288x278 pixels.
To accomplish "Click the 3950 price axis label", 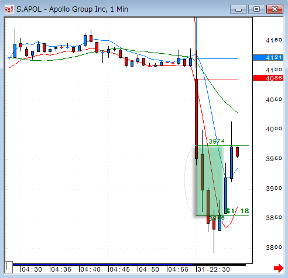I will (x=274, y=159).
